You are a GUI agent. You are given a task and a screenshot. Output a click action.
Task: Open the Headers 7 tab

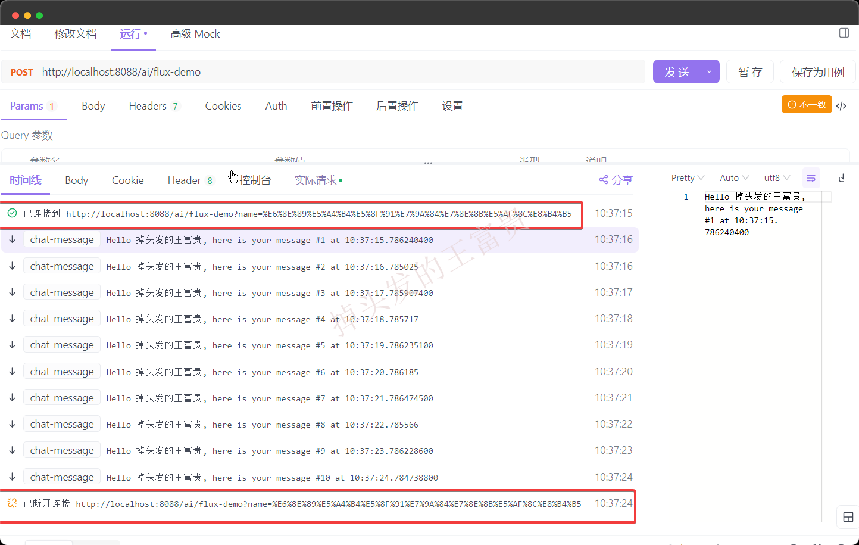154,106
